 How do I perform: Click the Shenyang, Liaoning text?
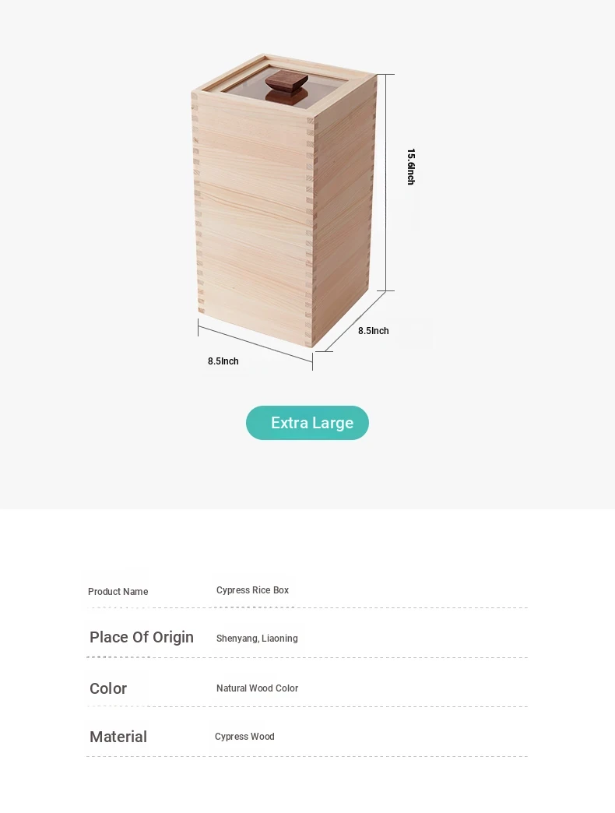click(257, 639)
